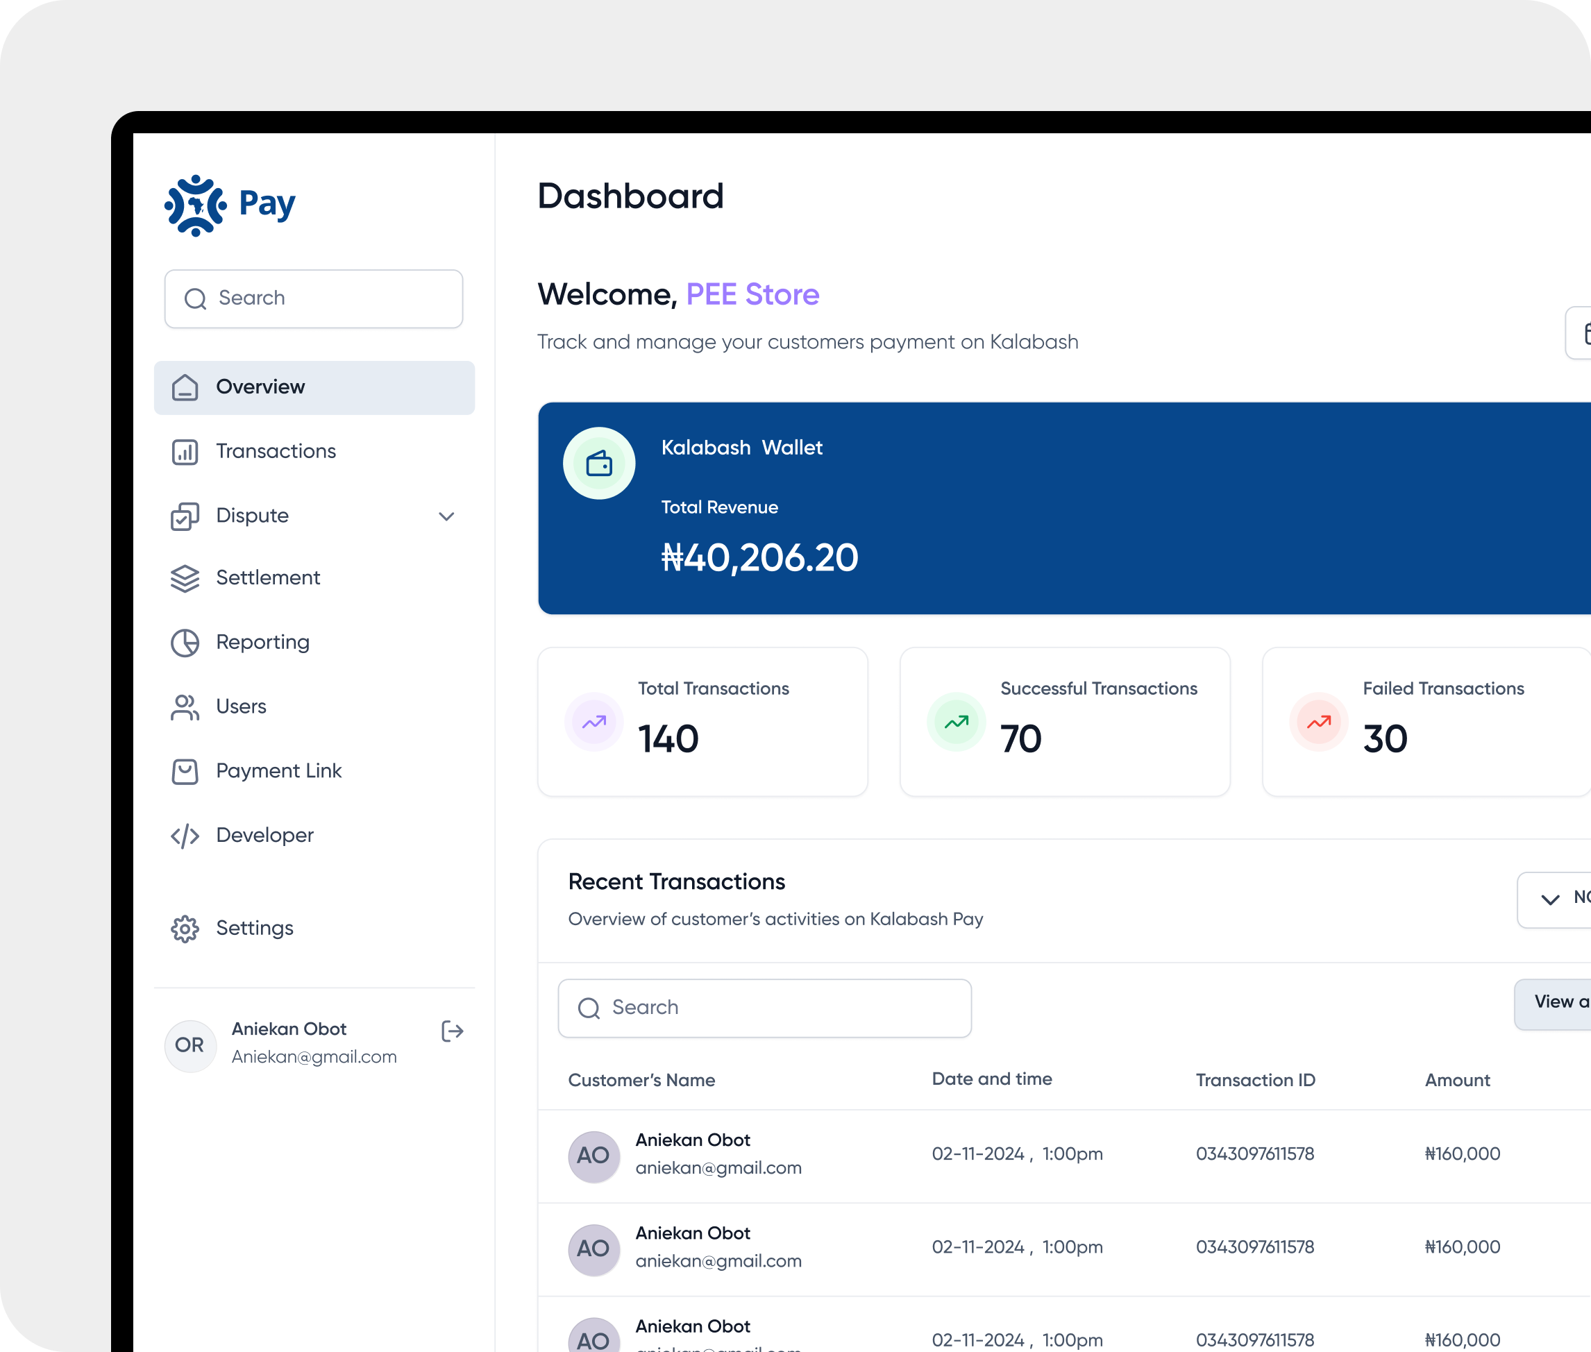Click the calendar button near welcome header
The image size is (1591, 1352).
[x=1578, y=332]
